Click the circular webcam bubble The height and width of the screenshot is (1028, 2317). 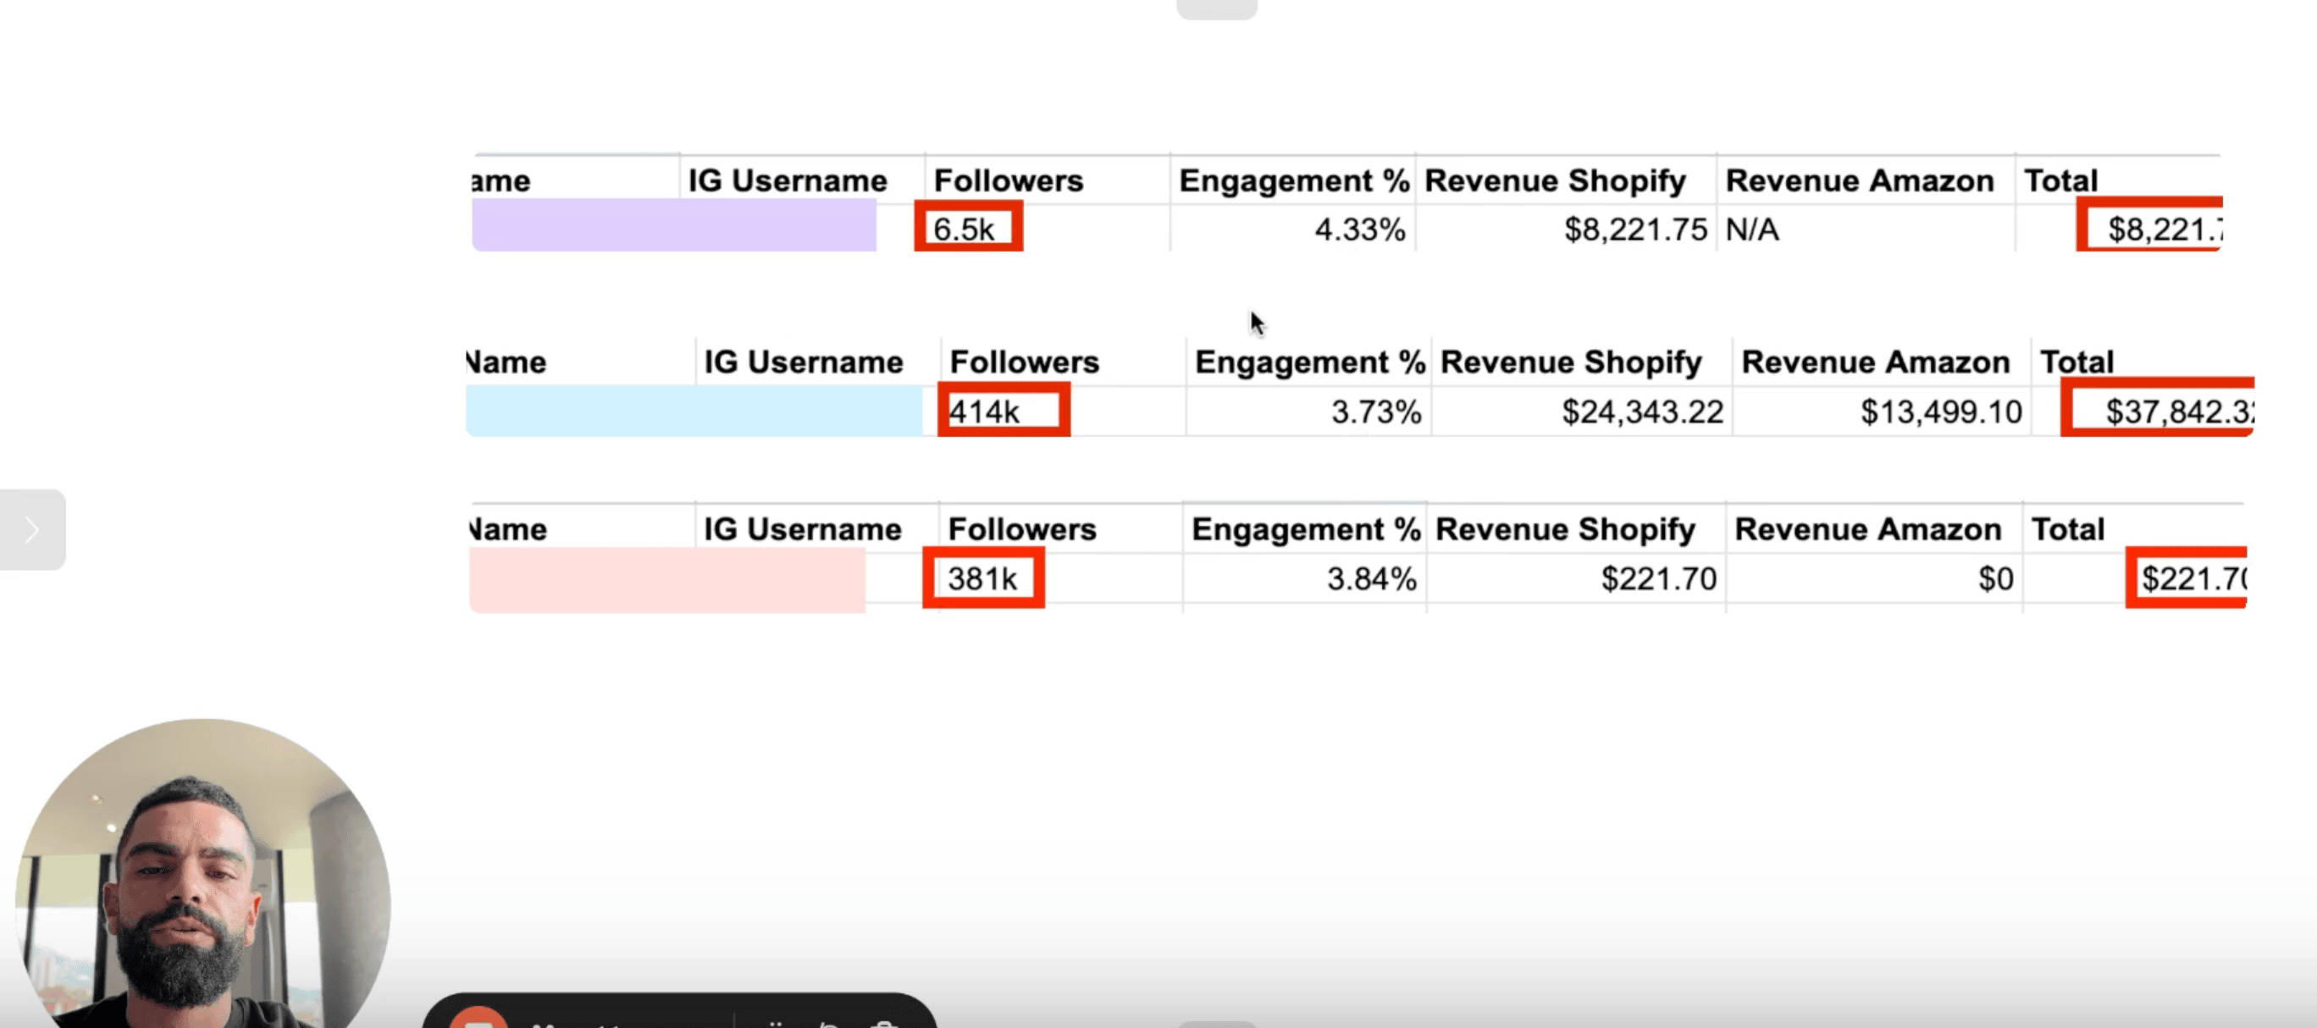click(x=202, y=877)
